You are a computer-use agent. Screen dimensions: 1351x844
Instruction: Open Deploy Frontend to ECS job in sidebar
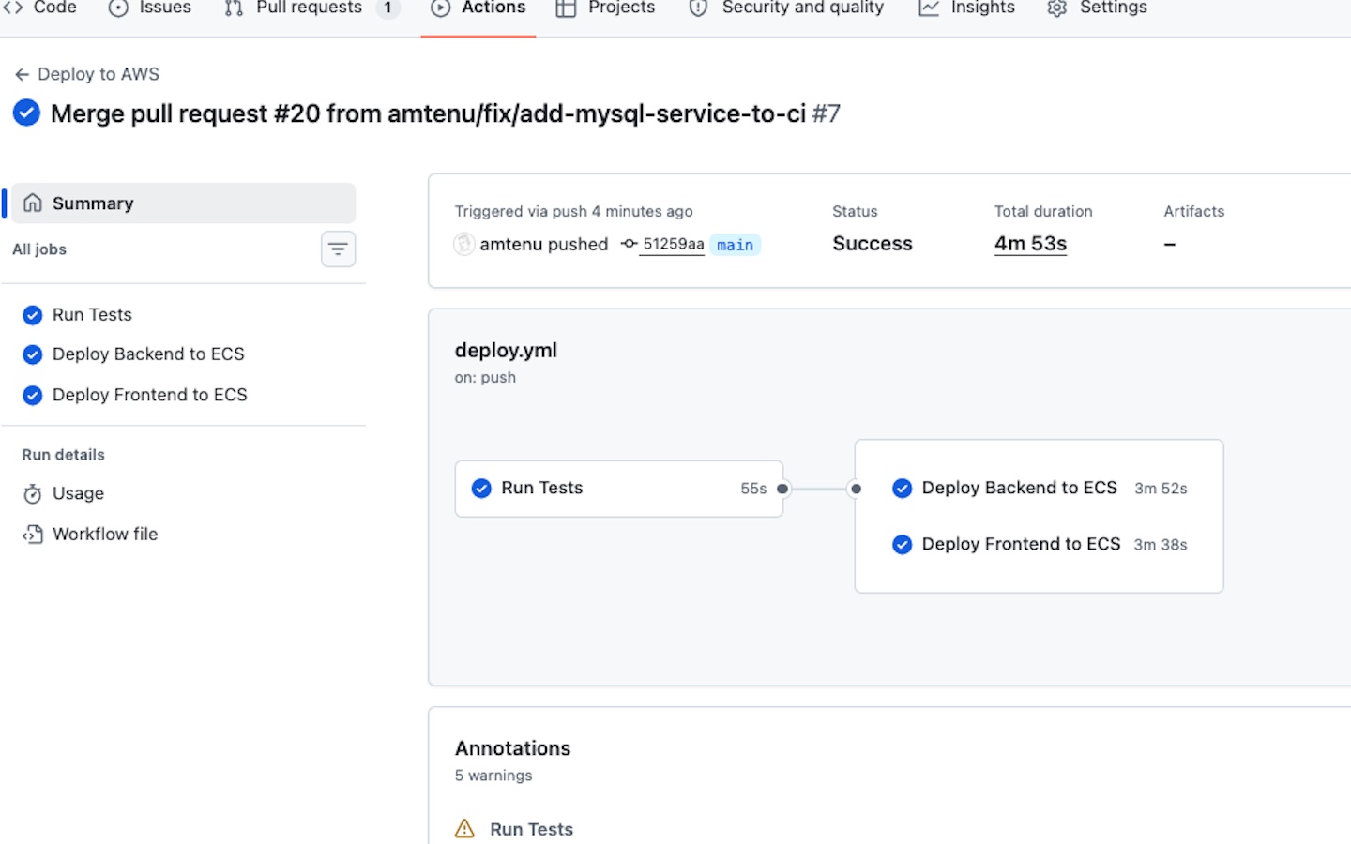tap(150, 395)
